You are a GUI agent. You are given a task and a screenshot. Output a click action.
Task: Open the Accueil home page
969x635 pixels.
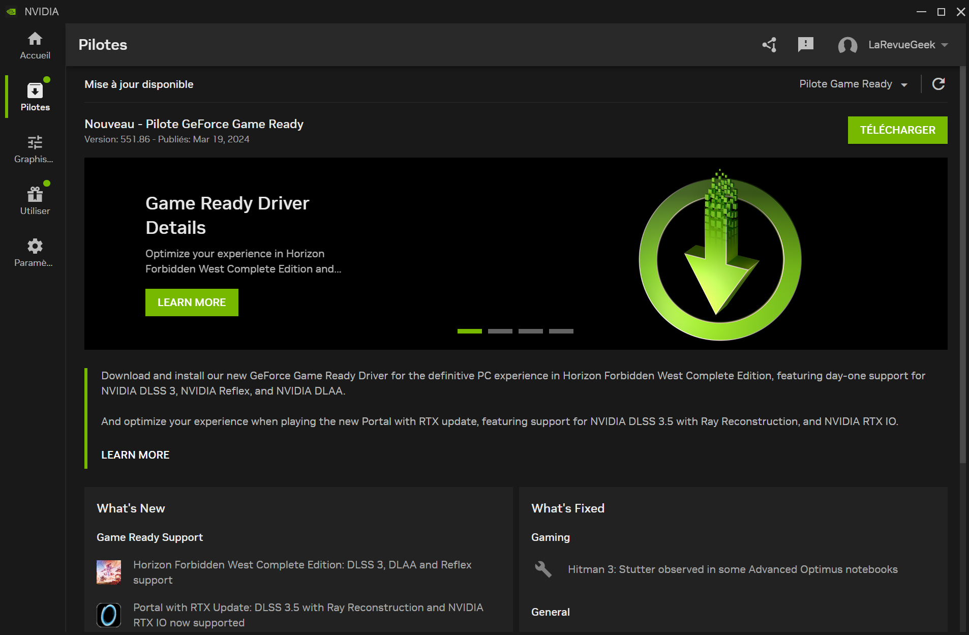click(35, 45)
